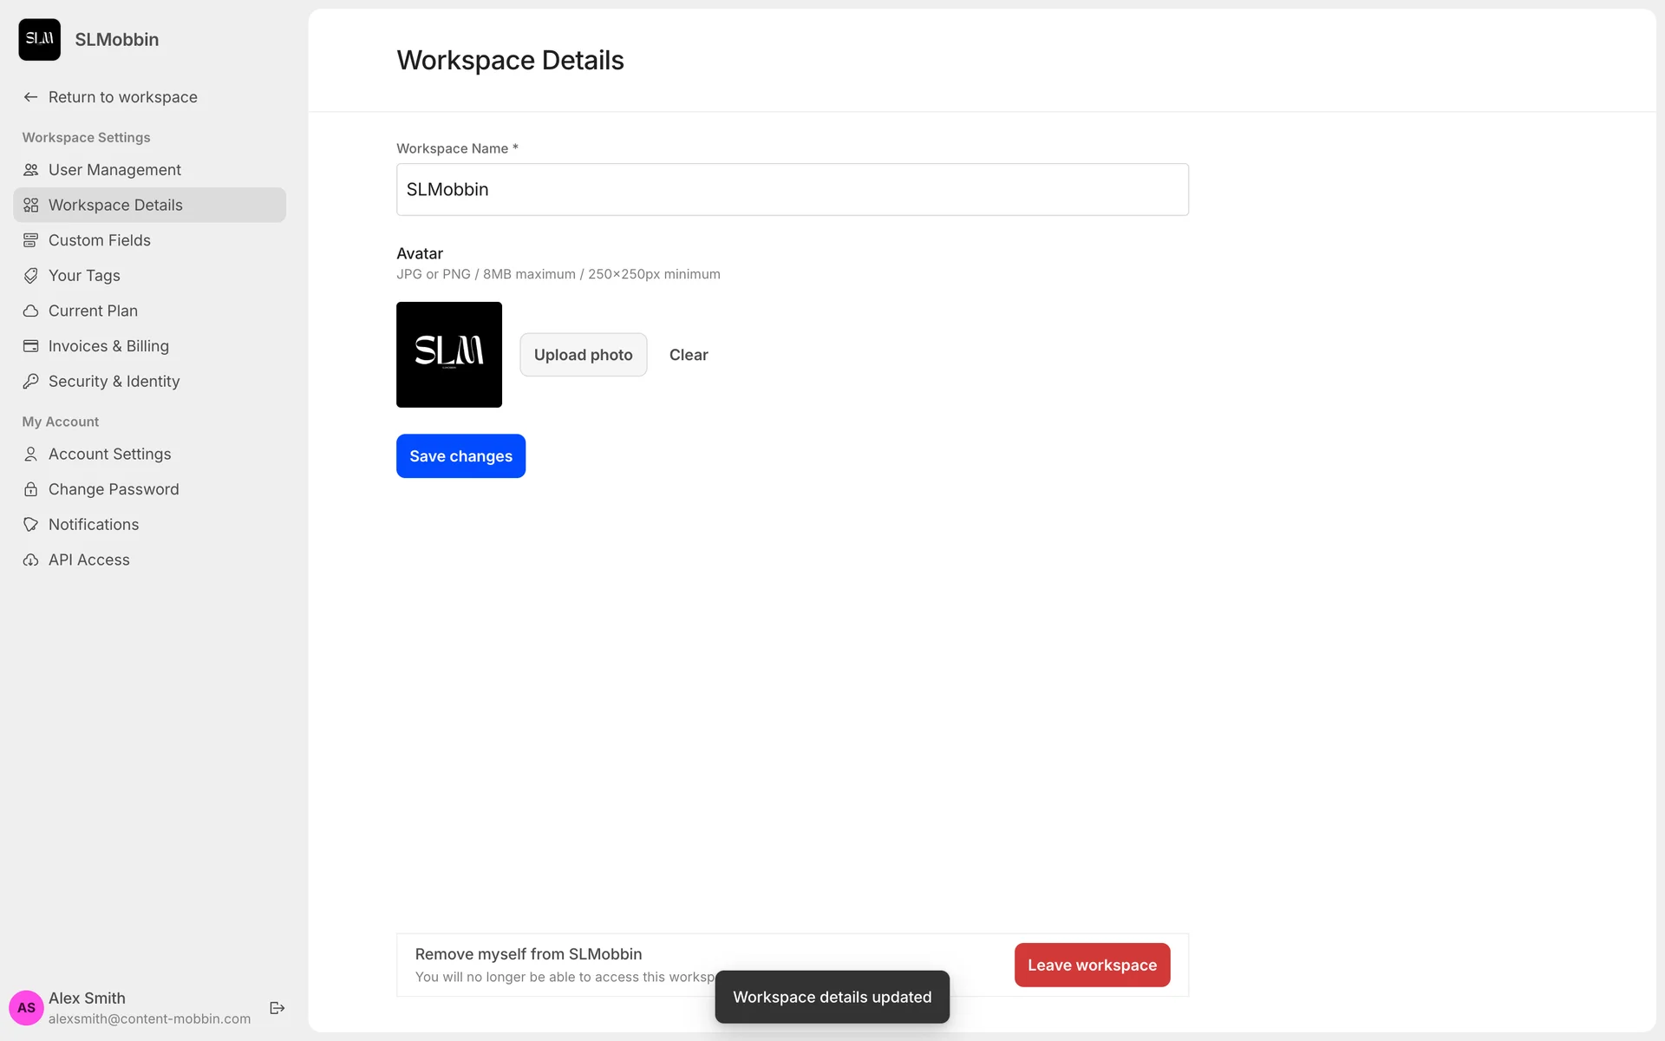Image resolution: width=1665 pixels, height=1041 pixels.
Task: Navigate to API Access
Action: click(89, 560)
